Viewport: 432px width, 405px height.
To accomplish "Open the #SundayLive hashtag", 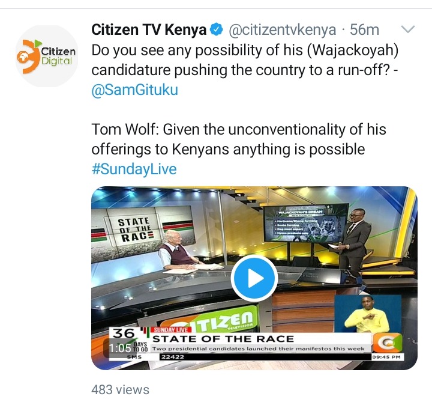I will tap(134, 169).
